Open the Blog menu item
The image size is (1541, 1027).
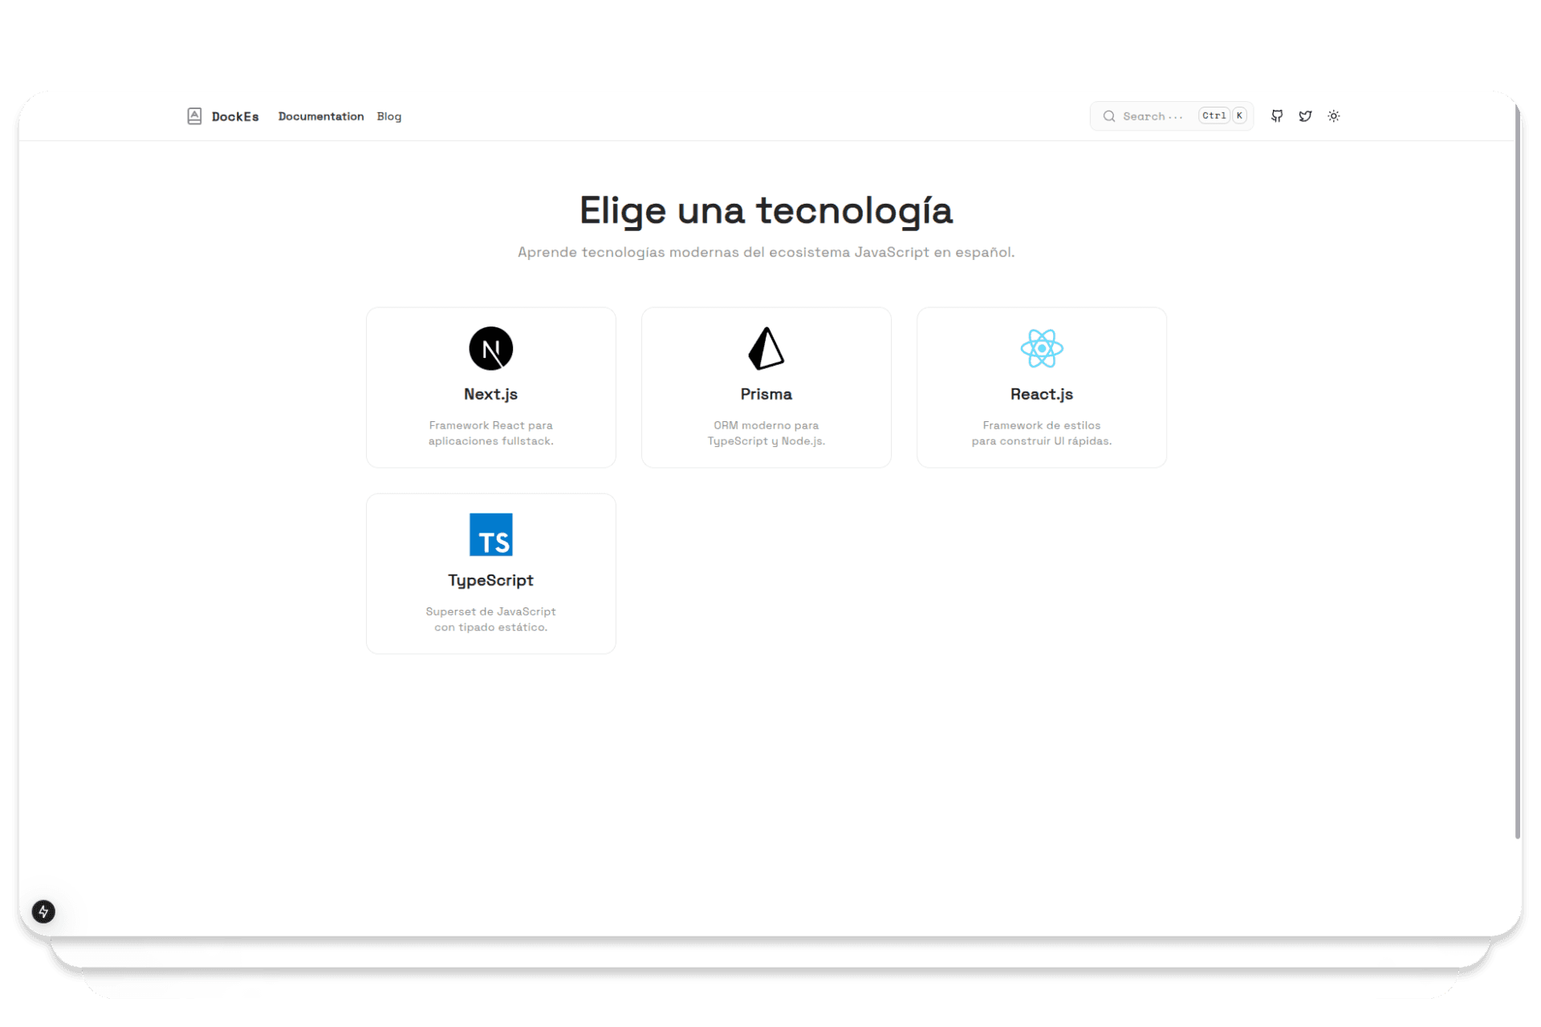[389, 116]
